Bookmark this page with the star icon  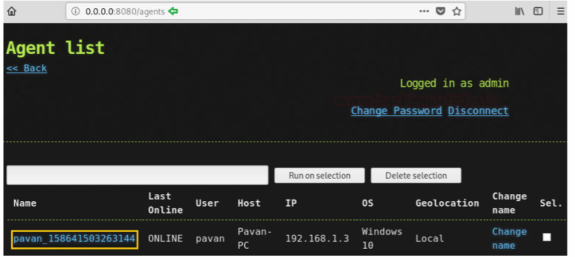pos(457,12)
